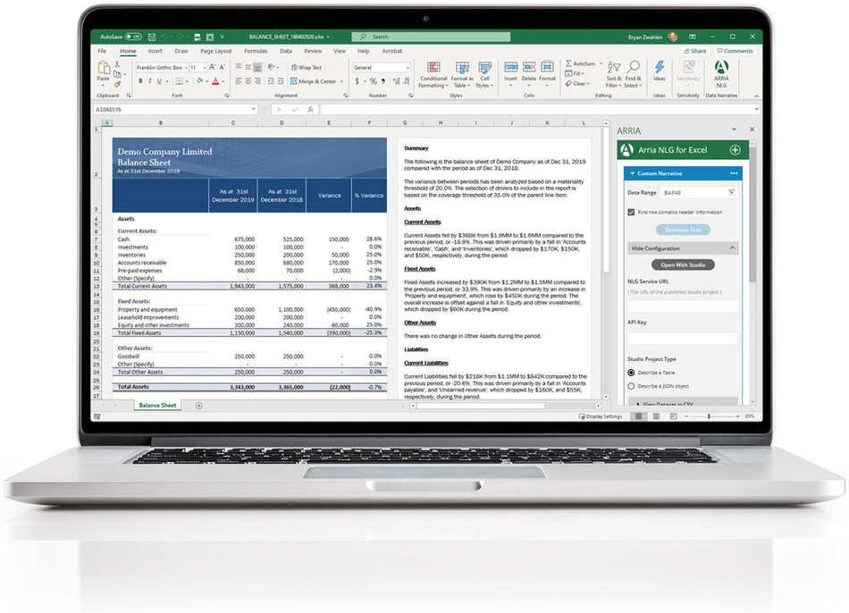This screenshot has width=849, height=613.
Task: Click the Find & Select magnifier icon
Action: click(x=633, y=67)
